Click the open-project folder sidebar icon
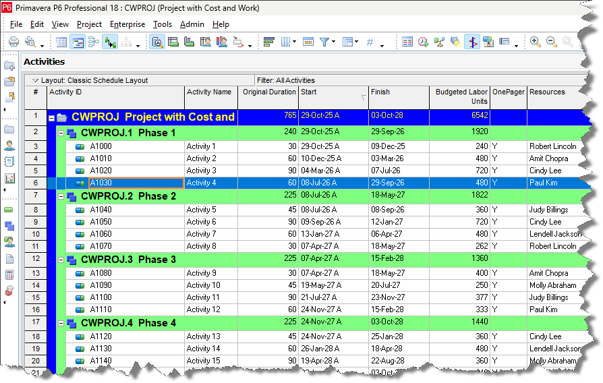603x383 pixels. pos(9,81)
